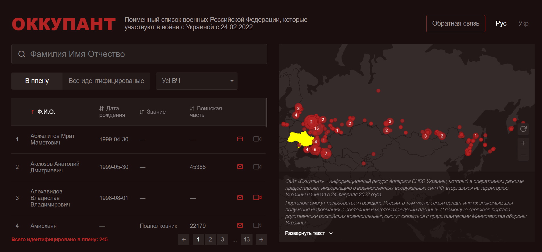
Task: Reset the map with the refresh icon
Action: [x=523, y=129]
